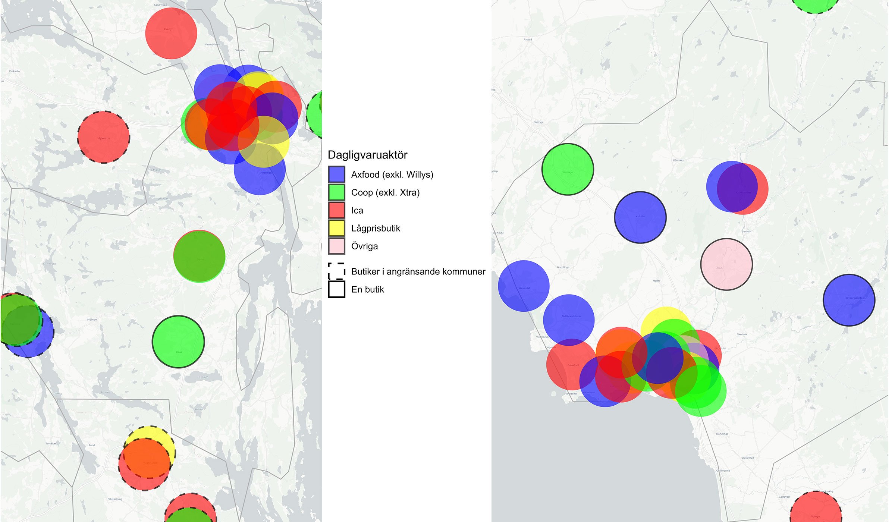This screenshot has height=522, width=895.
Task: Select the outlined green circle at Hölö
Action: click(178, 342)
